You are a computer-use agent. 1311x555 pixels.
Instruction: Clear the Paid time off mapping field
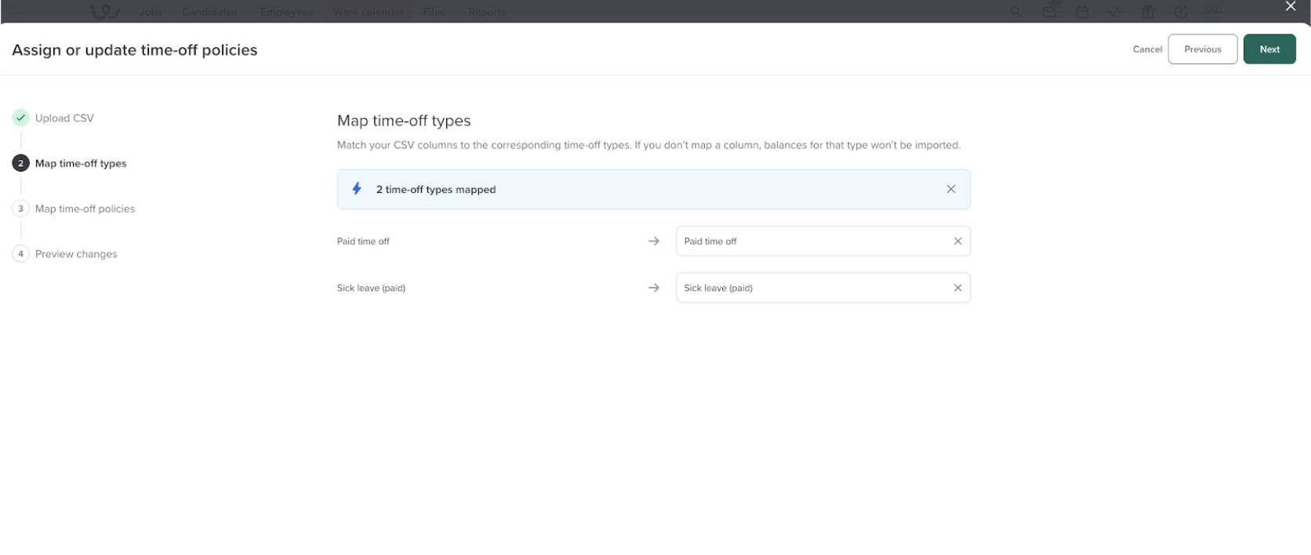coord(957,241)
